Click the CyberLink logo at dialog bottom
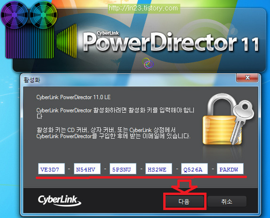This screenshot has width=270, height=218. (x=59, y=201)
